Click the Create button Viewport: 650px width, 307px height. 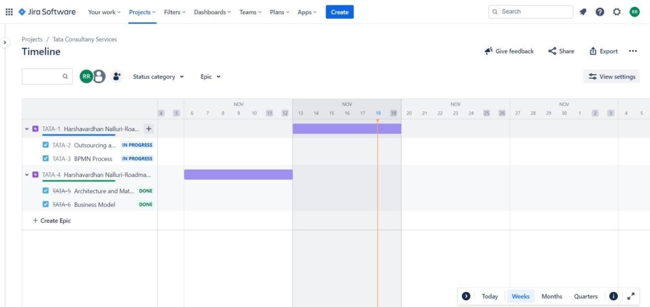tap(339, 11)
